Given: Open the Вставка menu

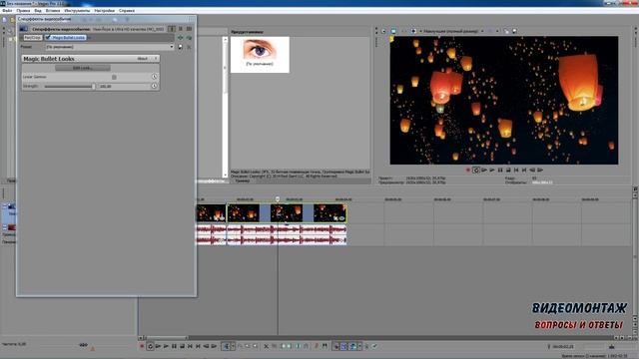Looking at the screenshot, I should tap(53, 11).
